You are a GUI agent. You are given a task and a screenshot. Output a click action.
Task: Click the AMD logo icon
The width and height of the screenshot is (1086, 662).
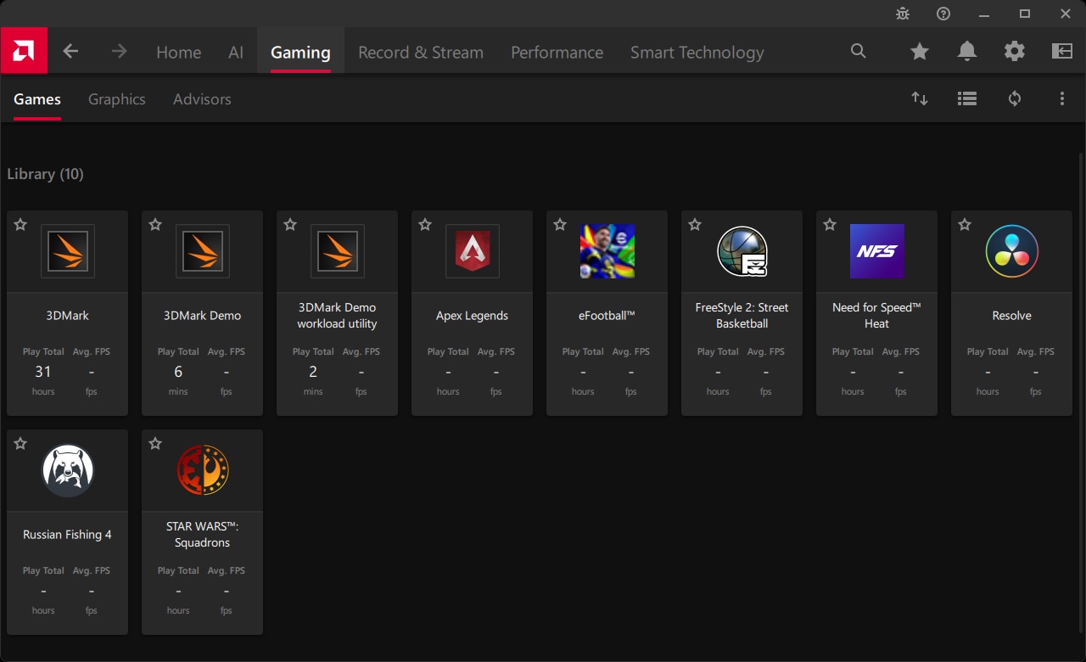pyautogui.click(x=24, y=51)
